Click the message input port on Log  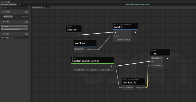pyautogui.click(x=152, y=65)
